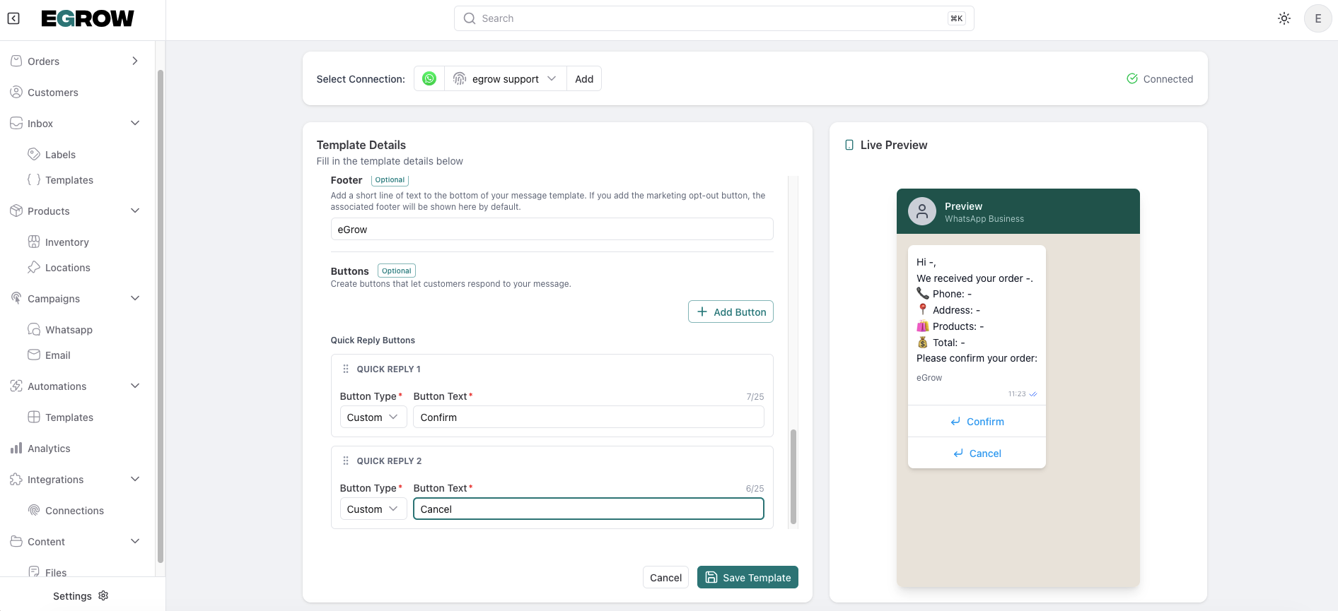
Task: Click the Analytics bar chart icon
Action: coord(16,448)
